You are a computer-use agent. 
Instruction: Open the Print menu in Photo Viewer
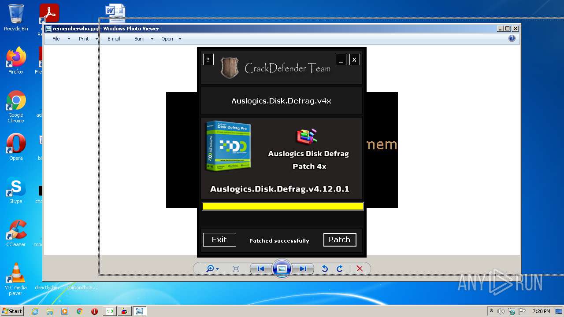[84, 39]
